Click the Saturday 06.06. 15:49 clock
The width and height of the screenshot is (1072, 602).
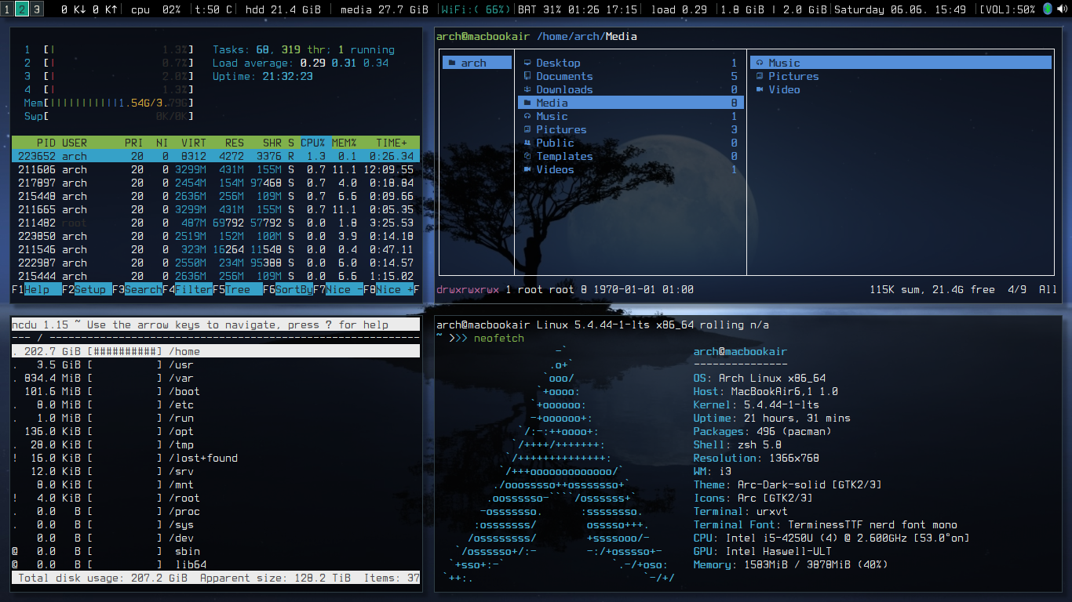click(x=900, y=9)
